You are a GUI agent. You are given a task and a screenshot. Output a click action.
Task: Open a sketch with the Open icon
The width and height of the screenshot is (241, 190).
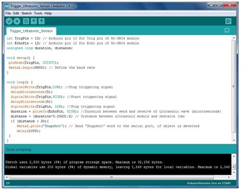point(34,21)
